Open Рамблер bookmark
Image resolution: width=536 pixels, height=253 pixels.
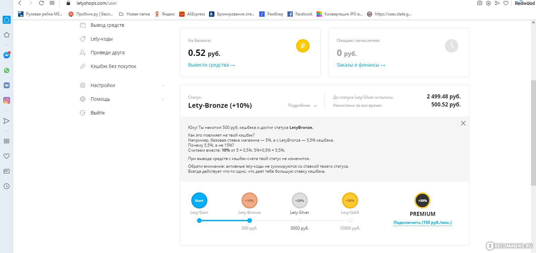(271, 14)
